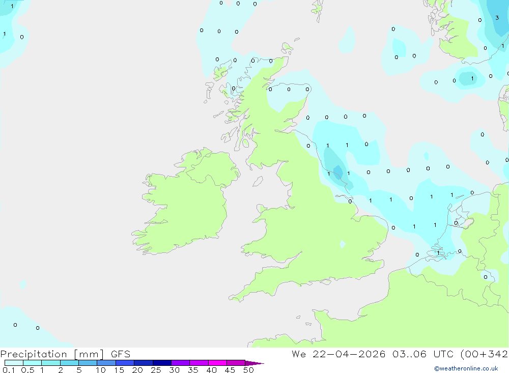509x373 pixels.
Task: Pick the 10–15 mm legend color swatch
Action: [106, 363]
